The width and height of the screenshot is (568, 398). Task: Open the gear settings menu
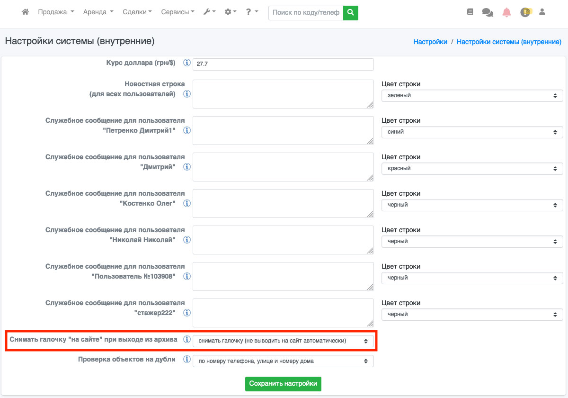point(231,12)
